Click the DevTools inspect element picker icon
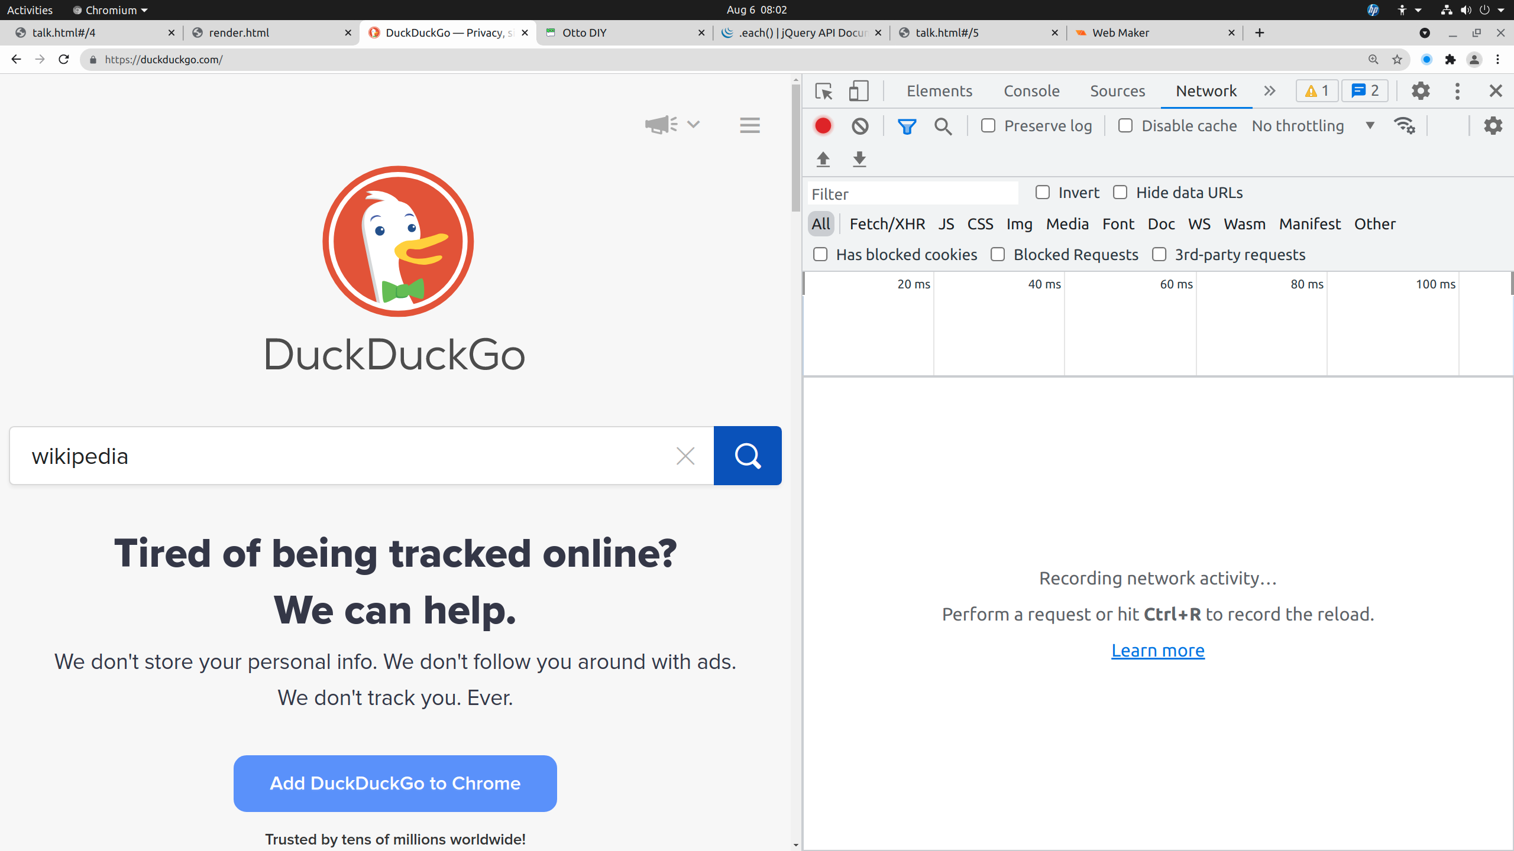 tap(823, 91)
